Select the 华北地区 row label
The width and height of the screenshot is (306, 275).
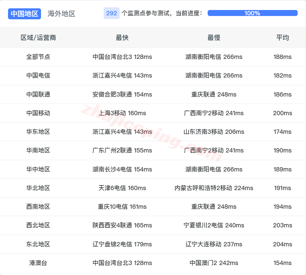[38, 188]
